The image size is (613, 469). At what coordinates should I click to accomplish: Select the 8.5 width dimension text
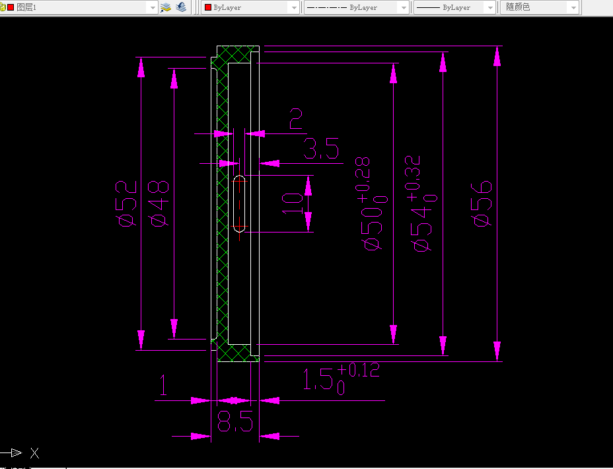click(x=235, y=421)
